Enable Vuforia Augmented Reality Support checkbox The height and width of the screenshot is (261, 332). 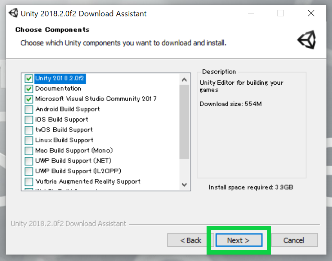(x=29, y=181)
